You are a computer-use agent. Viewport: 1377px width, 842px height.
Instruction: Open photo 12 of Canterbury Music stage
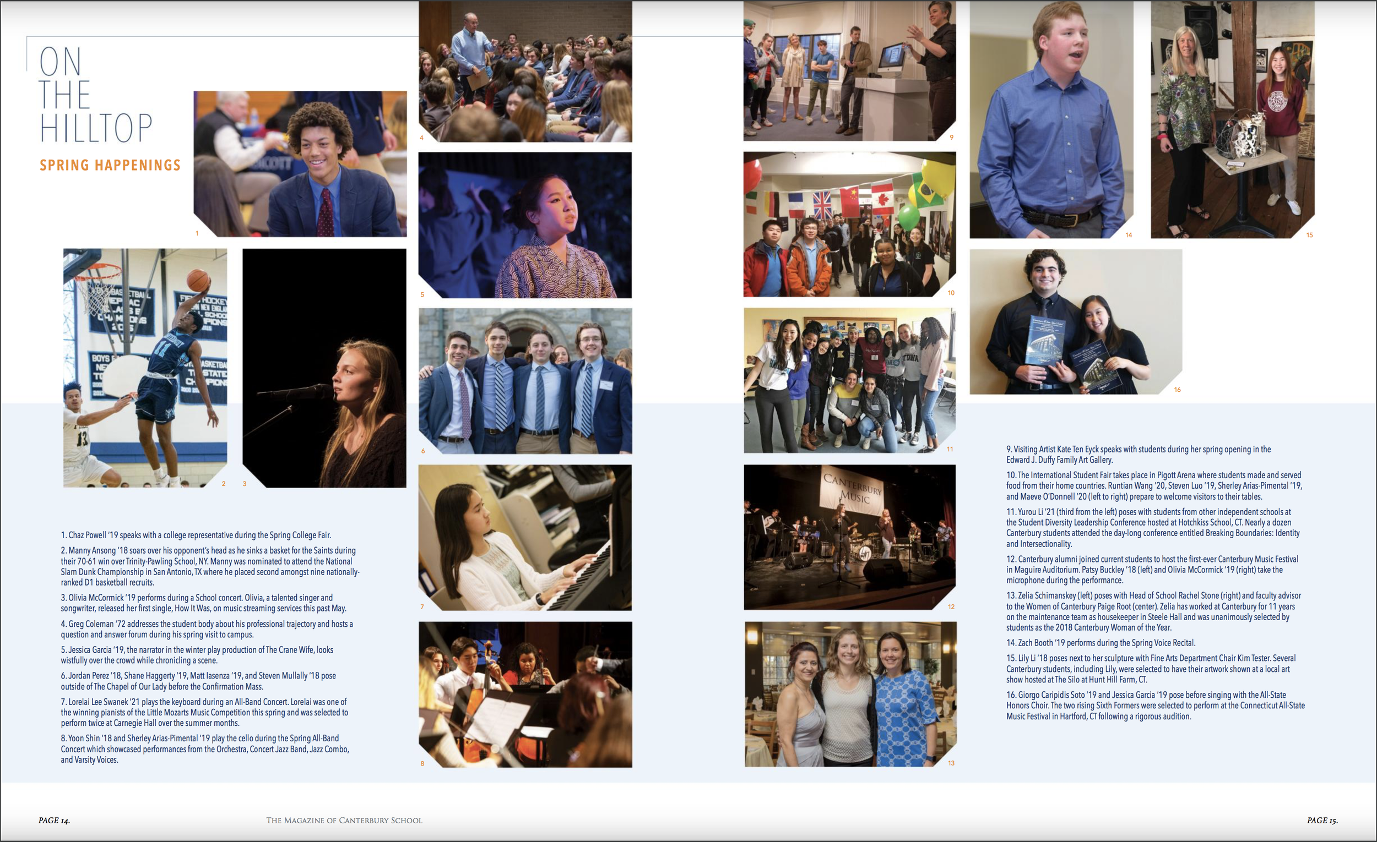click(x=849, y=537)
